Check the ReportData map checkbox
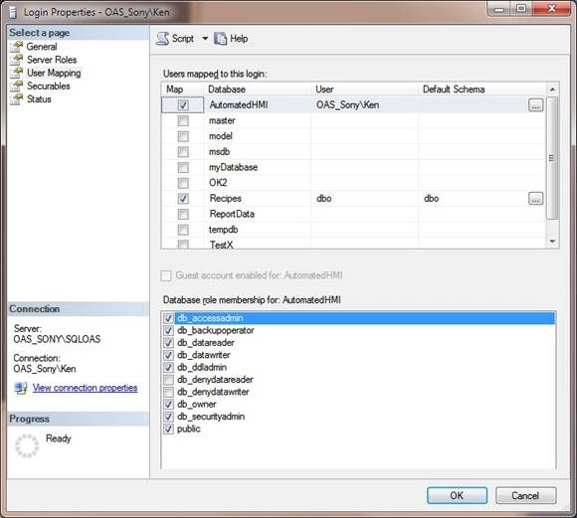577x518 pixels. (x=183, y=214)
